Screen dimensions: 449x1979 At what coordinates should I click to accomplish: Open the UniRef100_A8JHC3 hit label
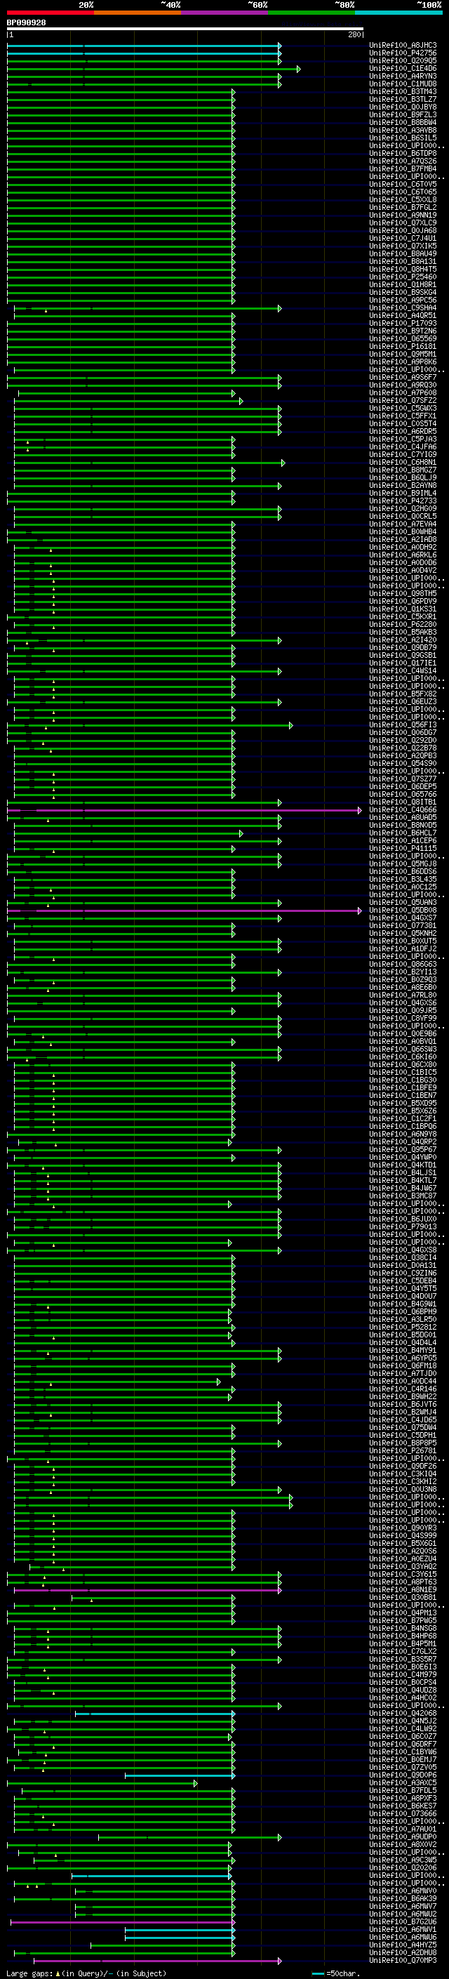coord(403,46)
